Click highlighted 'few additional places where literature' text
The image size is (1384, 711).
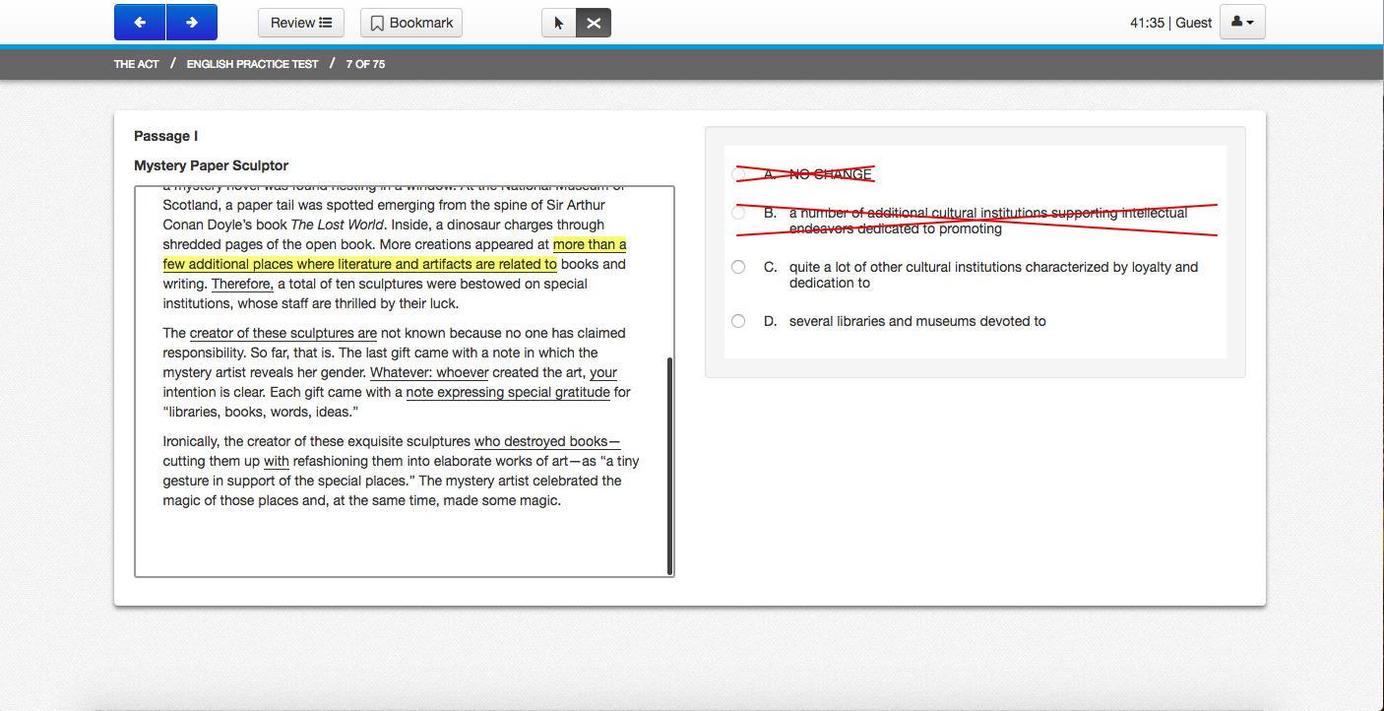[x=277, y=264]
